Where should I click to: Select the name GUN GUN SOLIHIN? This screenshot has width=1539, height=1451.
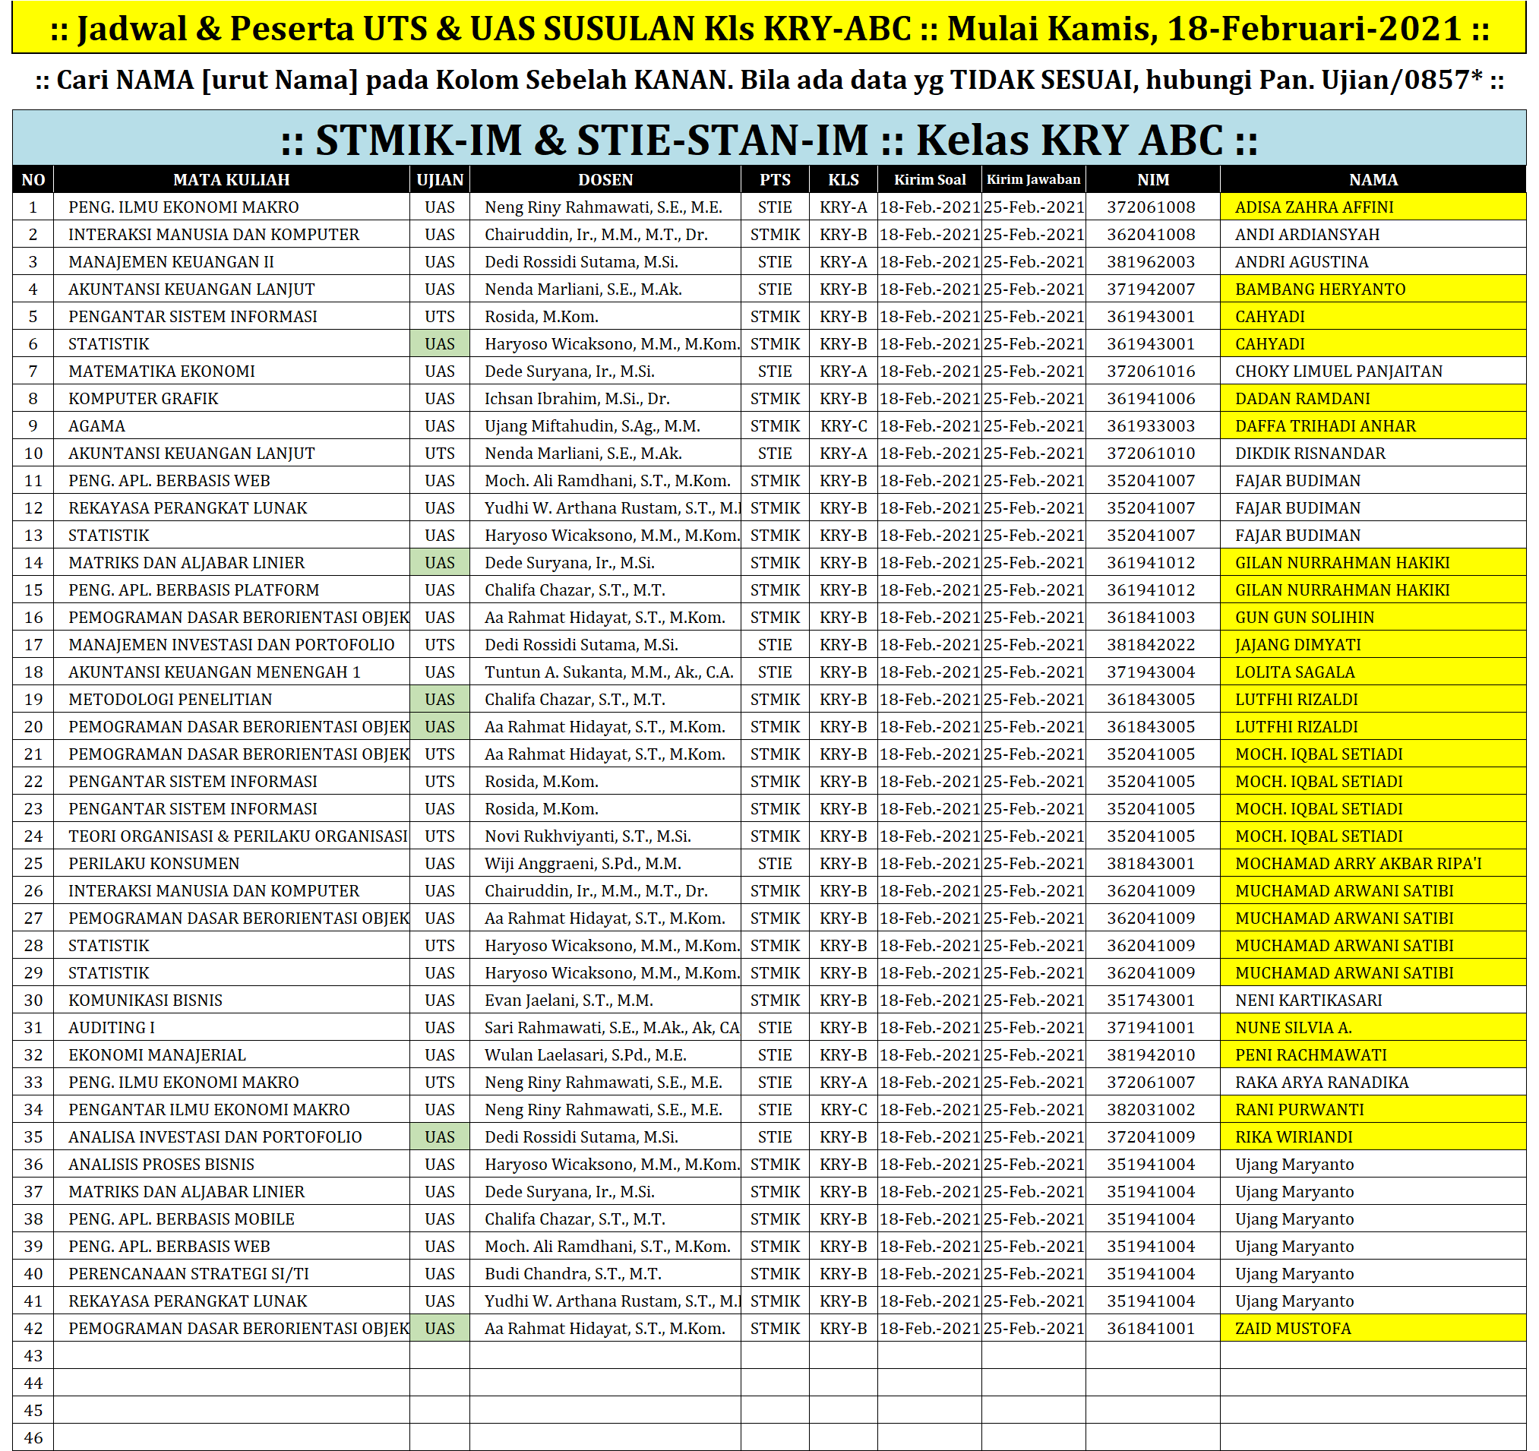click(1304, 618)
